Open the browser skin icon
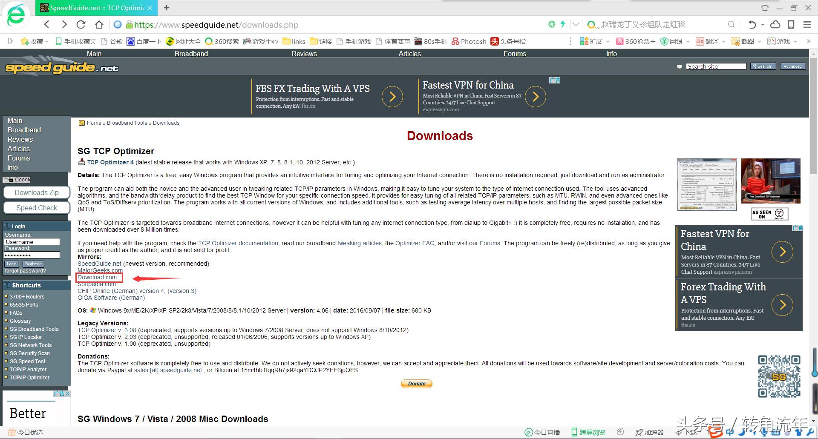Screen dimensions: 818x439 click(765, 8)
